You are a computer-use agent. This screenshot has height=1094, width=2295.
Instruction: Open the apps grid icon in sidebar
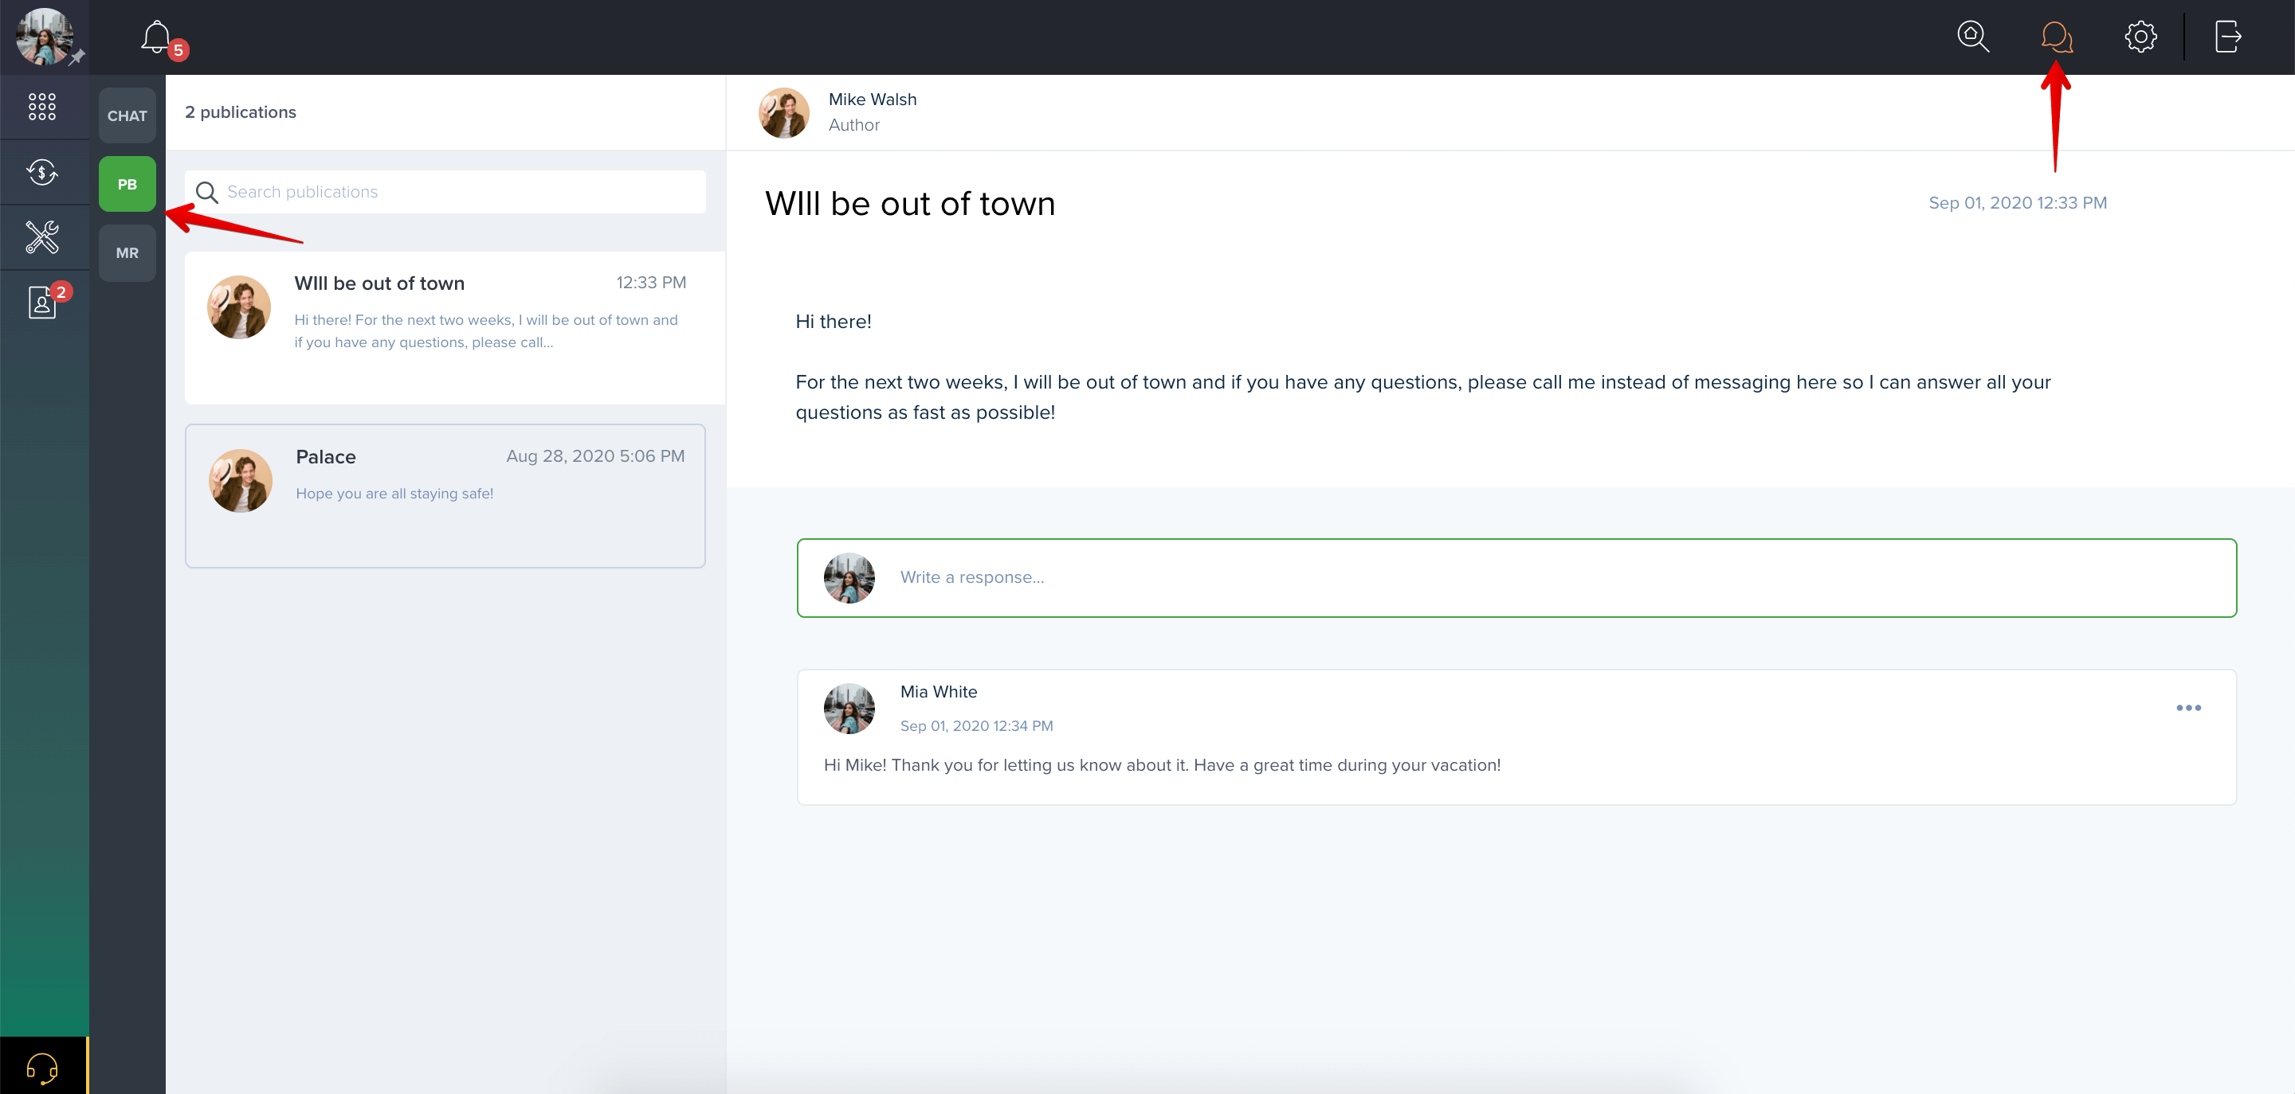42,107
